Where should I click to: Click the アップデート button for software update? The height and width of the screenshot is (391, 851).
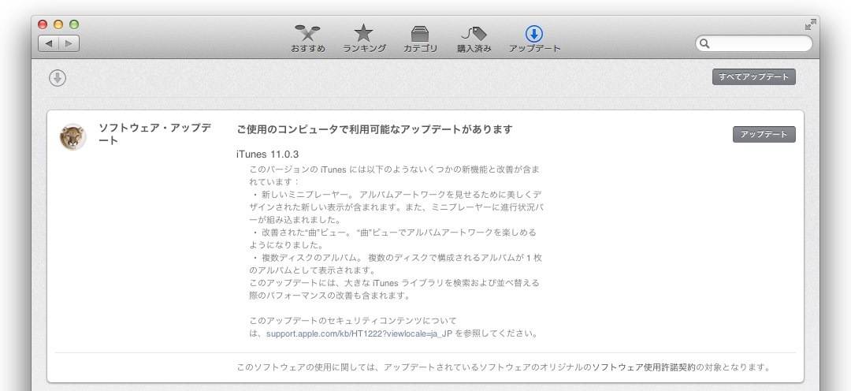(764, 134)
